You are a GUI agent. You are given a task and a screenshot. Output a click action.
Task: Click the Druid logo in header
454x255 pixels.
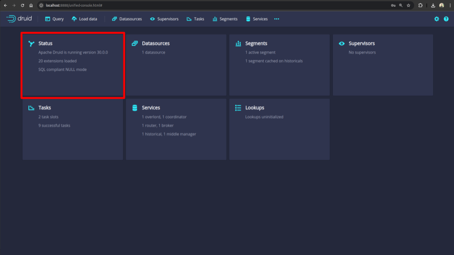pyautogui.click(x=19, y=19)
